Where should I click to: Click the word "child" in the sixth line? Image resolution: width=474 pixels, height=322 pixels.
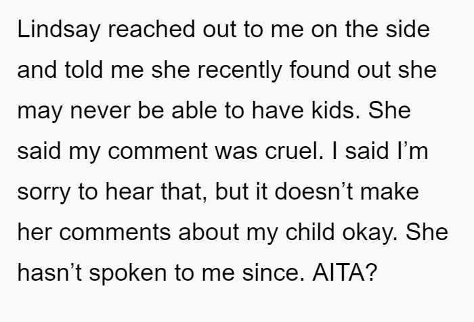[310, 231]
